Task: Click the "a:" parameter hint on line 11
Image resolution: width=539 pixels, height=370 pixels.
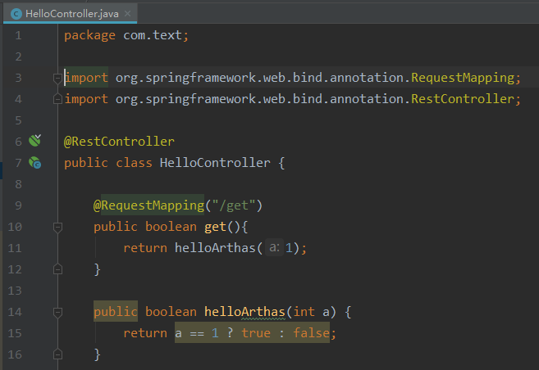Action: (274, 247)
